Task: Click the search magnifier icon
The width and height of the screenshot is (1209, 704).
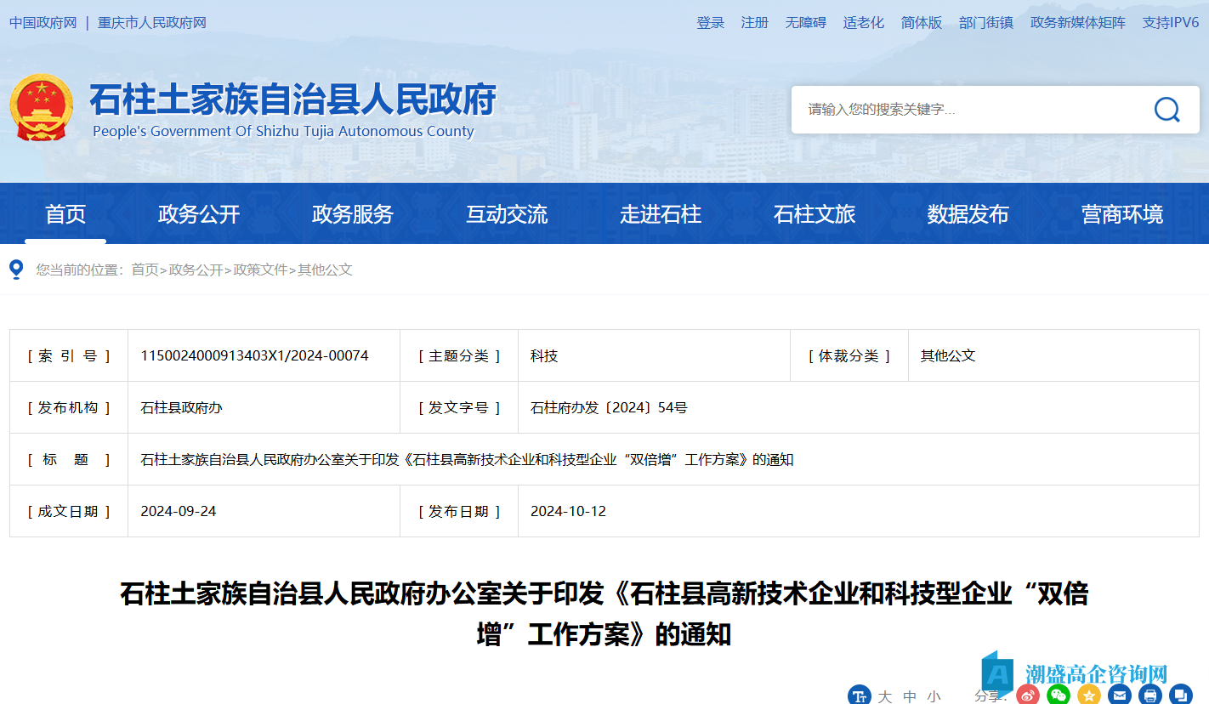Action: pyautogui.click(x=1166, y=110)
